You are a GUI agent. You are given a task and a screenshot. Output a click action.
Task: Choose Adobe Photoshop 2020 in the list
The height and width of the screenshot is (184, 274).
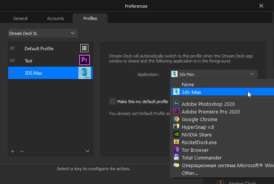208,104
